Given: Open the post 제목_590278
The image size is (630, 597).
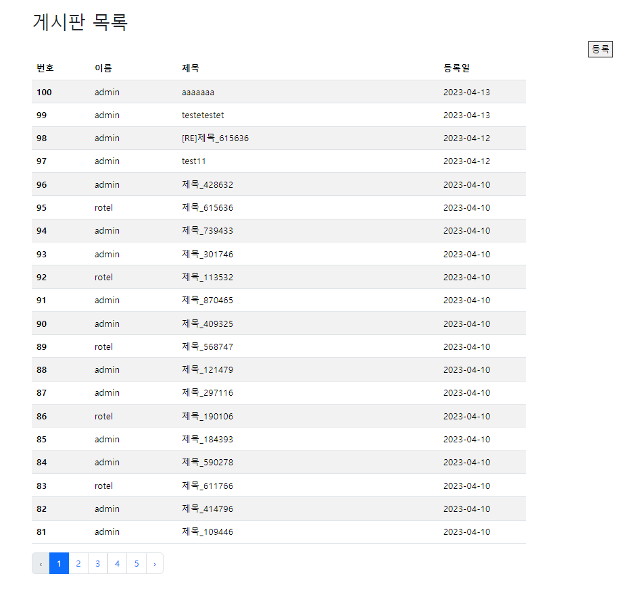Looking at the screenshot, I should [x=208, y=462].
